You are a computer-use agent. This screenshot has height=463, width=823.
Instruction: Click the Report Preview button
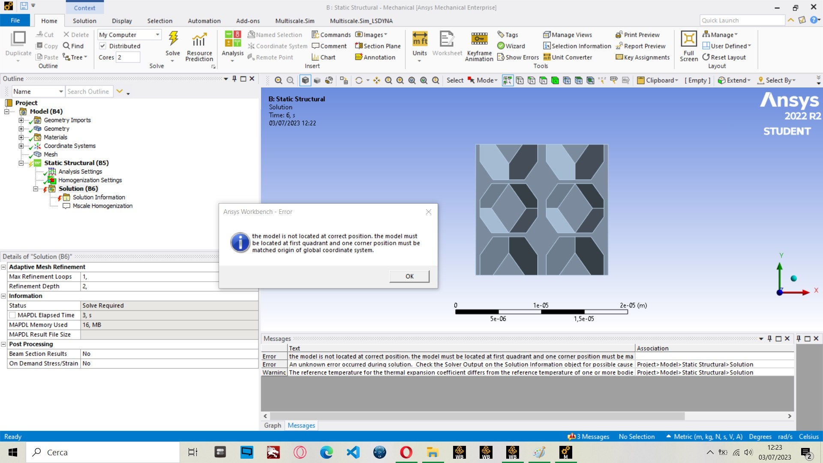point(640,46)
